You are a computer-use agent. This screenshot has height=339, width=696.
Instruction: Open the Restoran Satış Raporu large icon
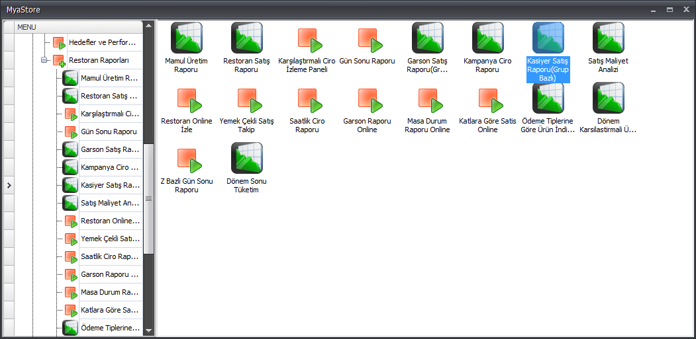(x=247, y=38)
